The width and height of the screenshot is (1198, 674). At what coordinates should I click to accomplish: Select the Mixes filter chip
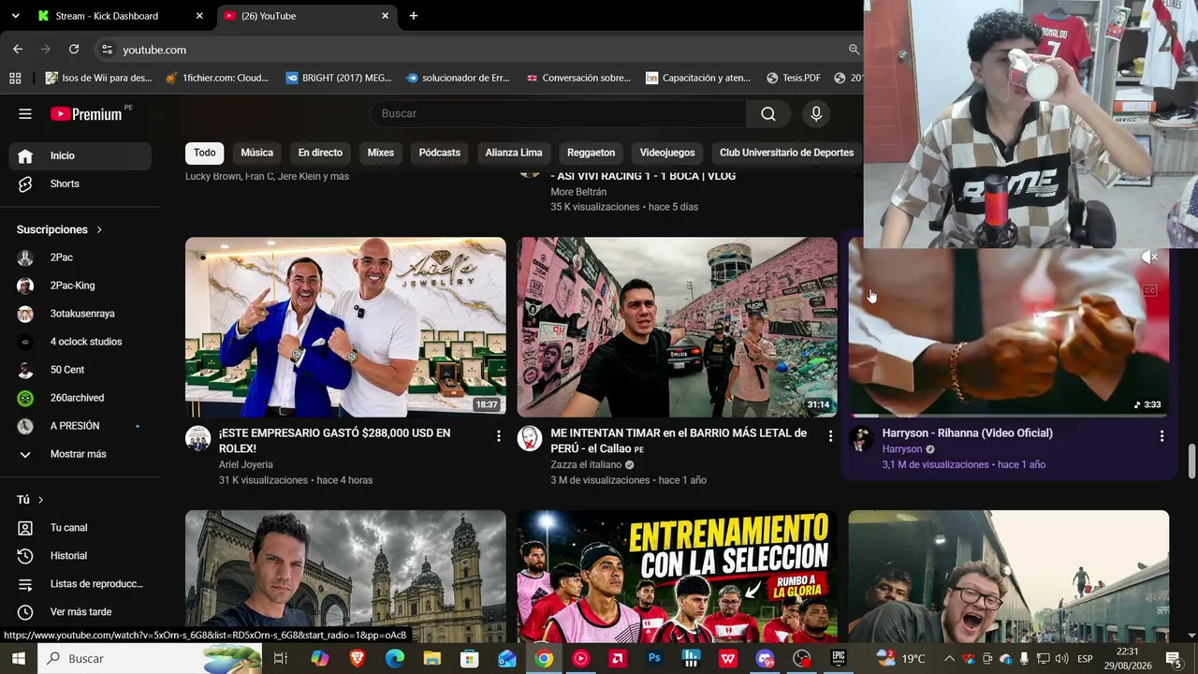(381, 153)
